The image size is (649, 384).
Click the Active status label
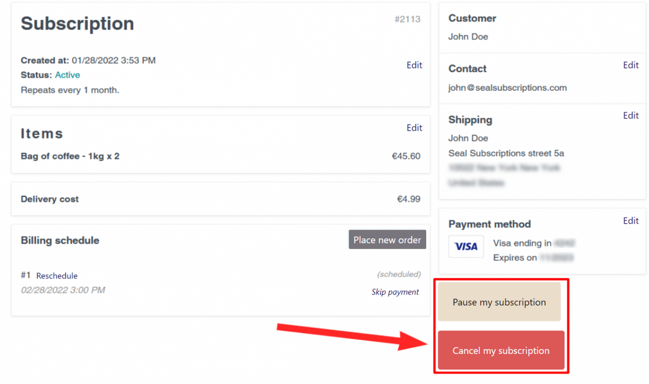coord(68,75)
